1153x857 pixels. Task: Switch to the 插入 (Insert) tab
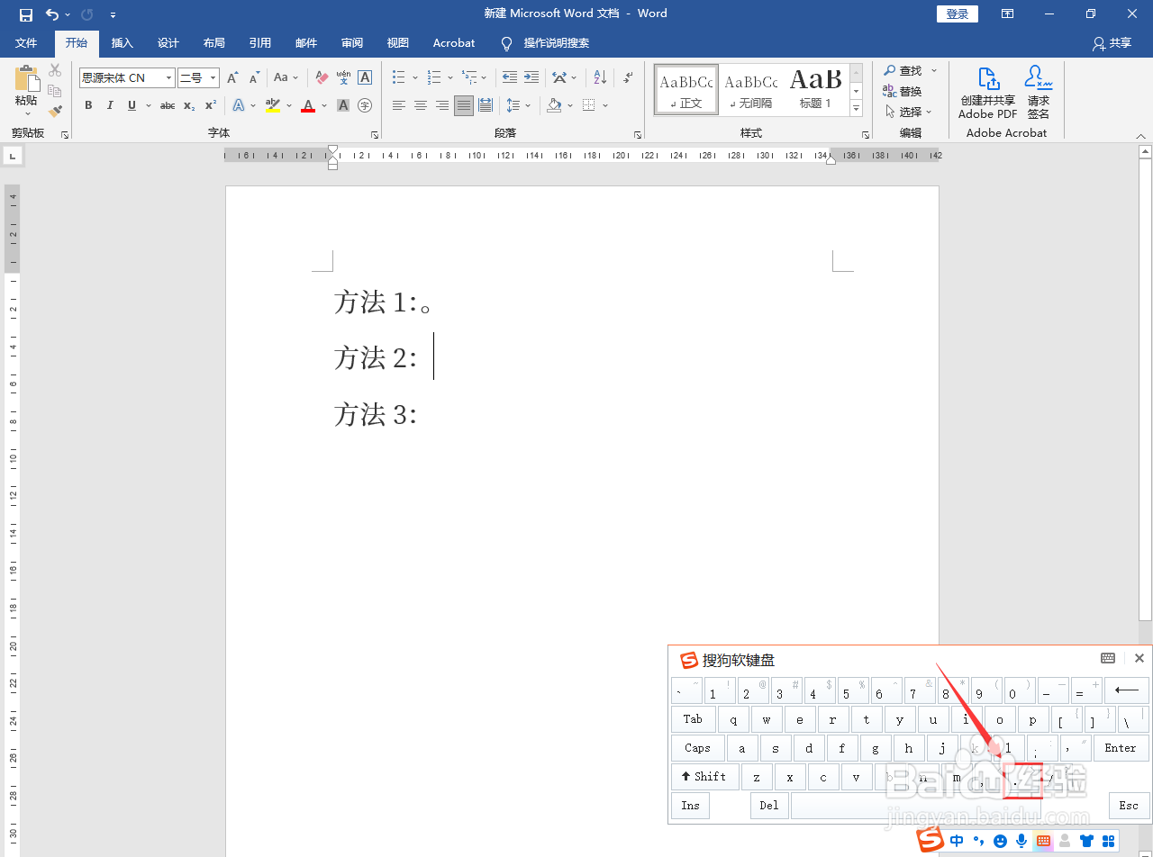tap(122, 42)
